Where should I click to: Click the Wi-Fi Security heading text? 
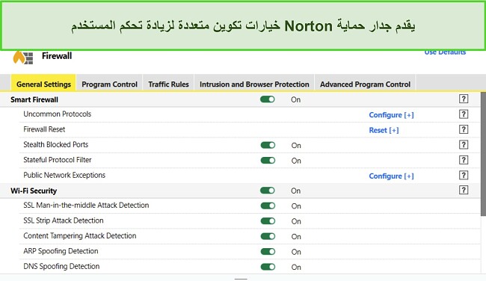coord(34,191)
